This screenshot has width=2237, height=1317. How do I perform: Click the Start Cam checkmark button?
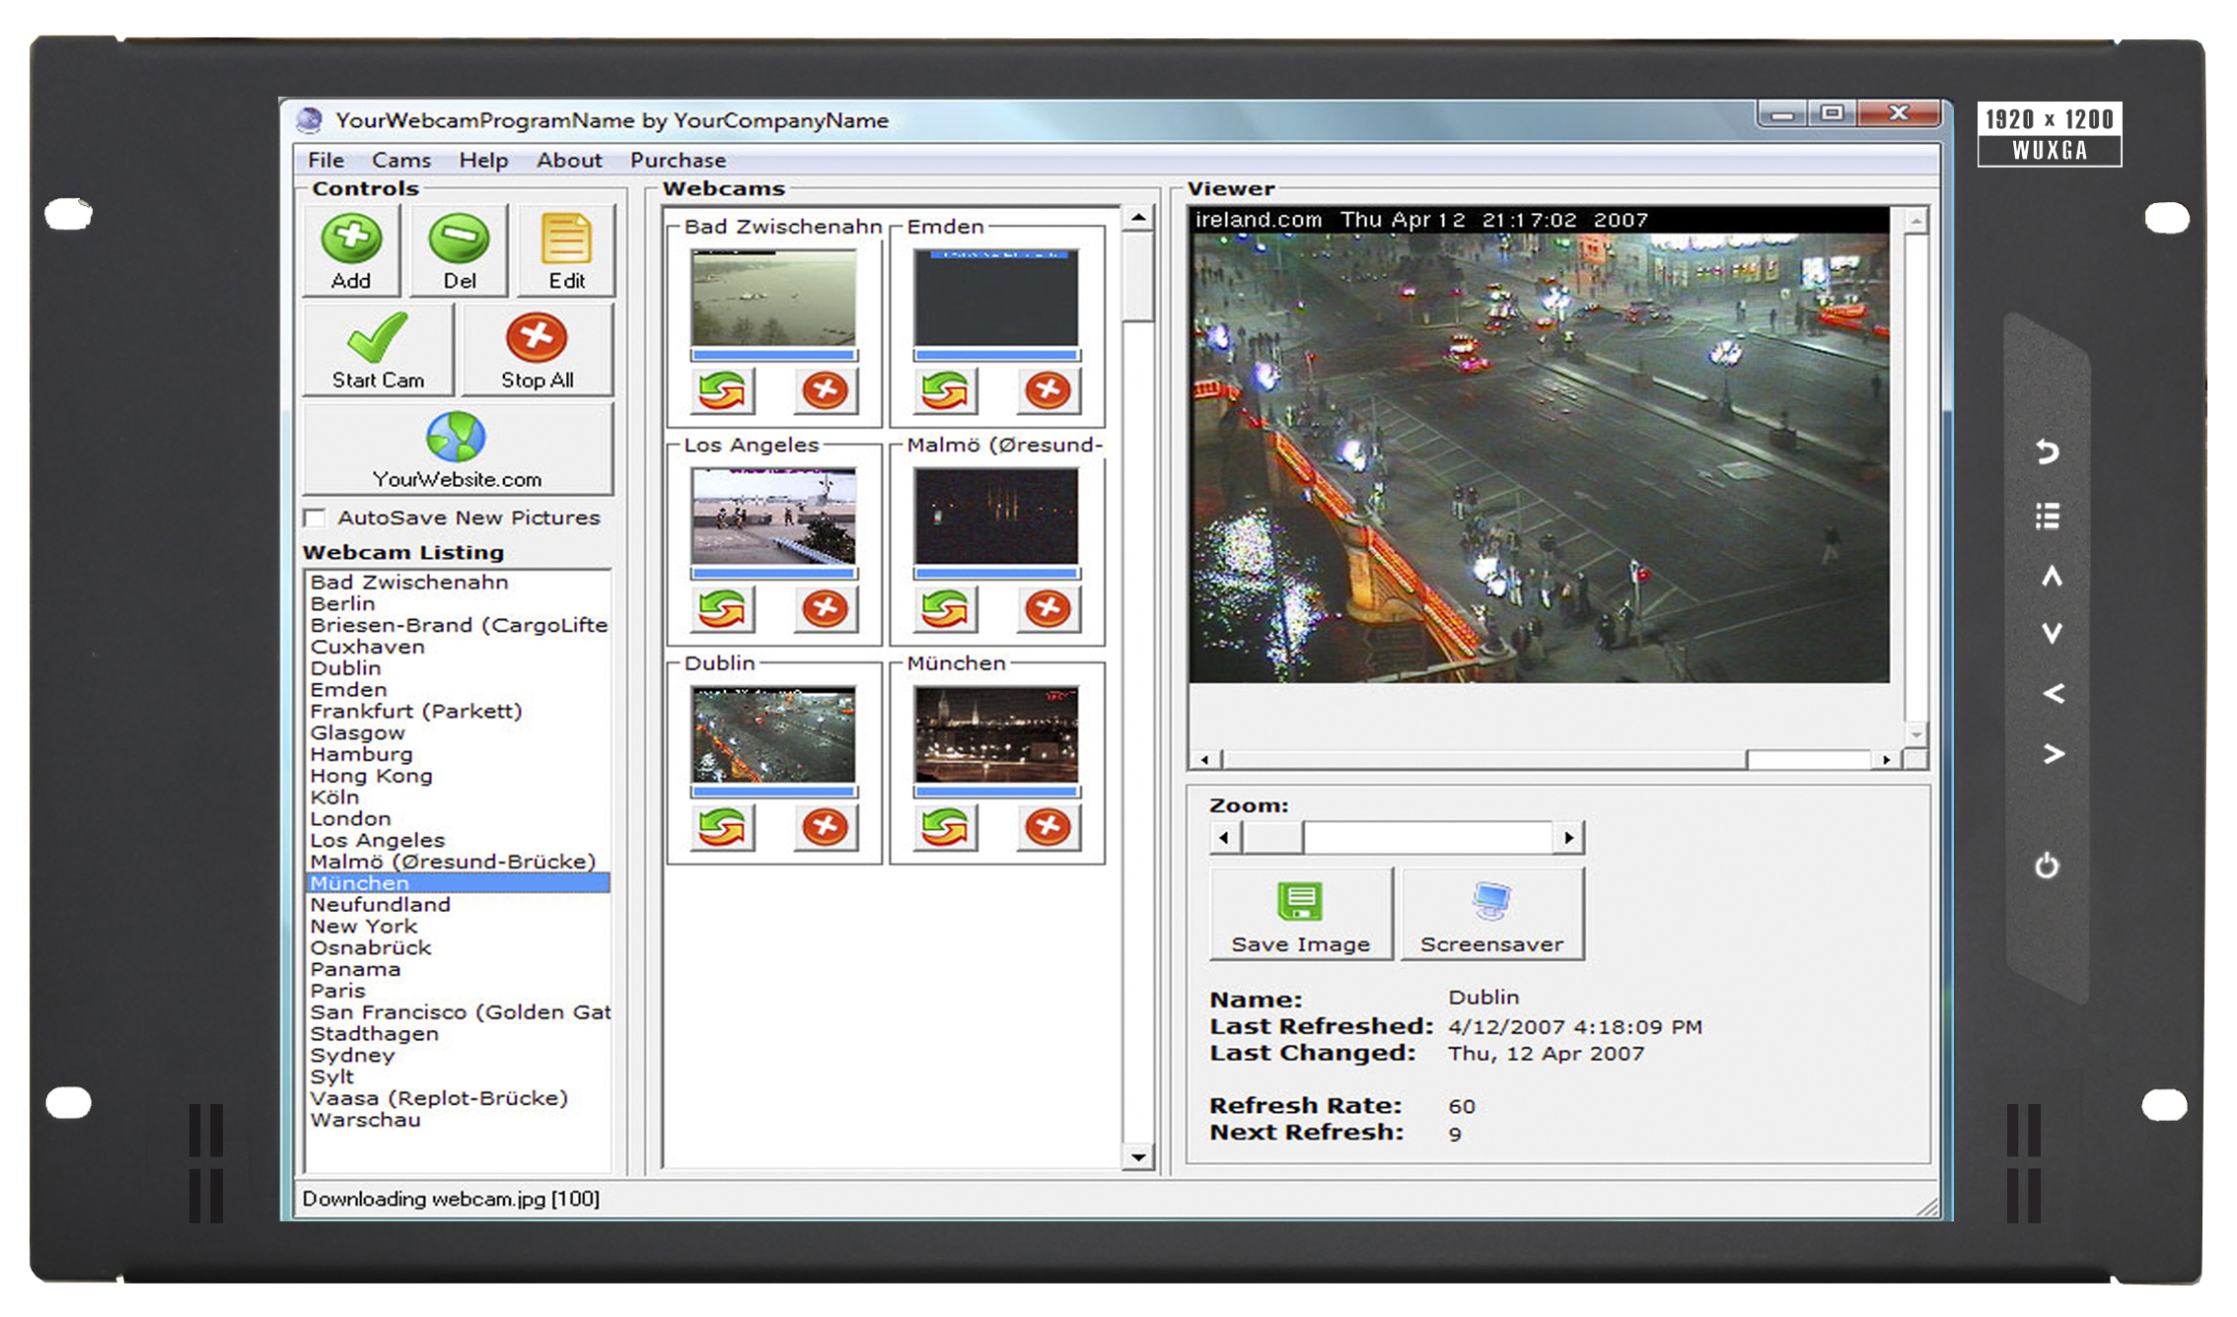click(378, 350)
